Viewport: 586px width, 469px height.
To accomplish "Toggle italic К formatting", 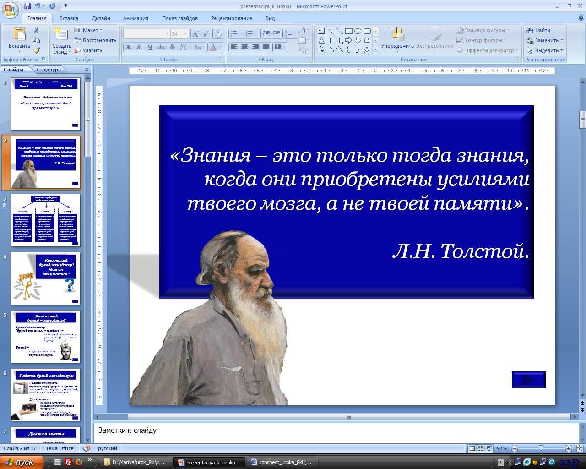I will point(139,47).
